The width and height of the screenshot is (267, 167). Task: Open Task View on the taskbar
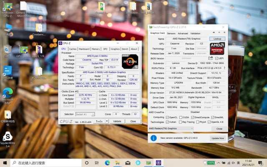[96, 163]
